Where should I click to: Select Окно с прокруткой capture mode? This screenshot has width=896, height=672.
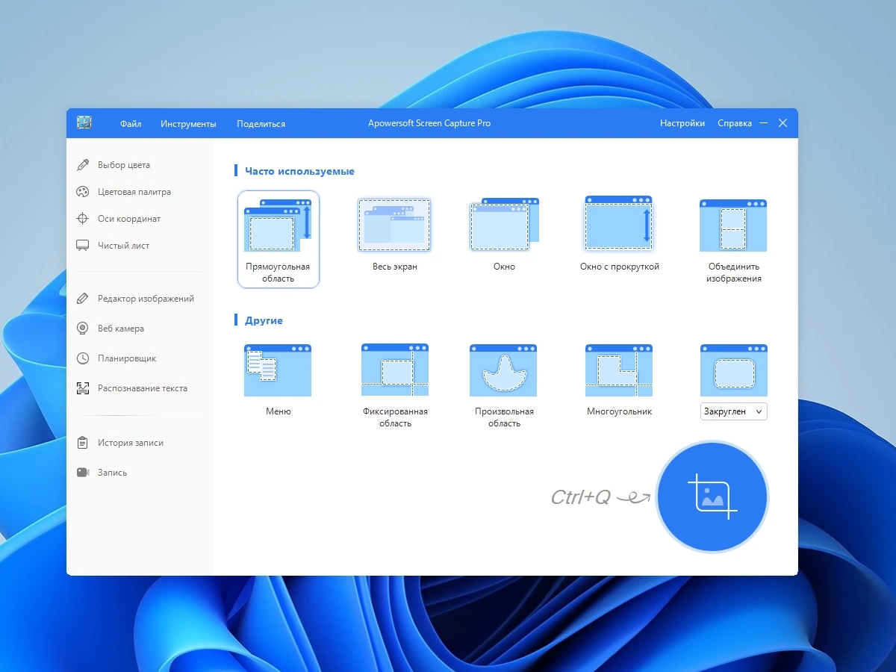point(619,223)
